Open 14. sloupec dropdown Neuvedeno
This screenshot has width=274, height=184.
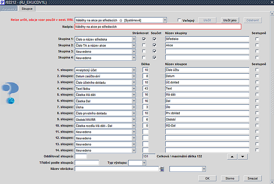[134, 150]
